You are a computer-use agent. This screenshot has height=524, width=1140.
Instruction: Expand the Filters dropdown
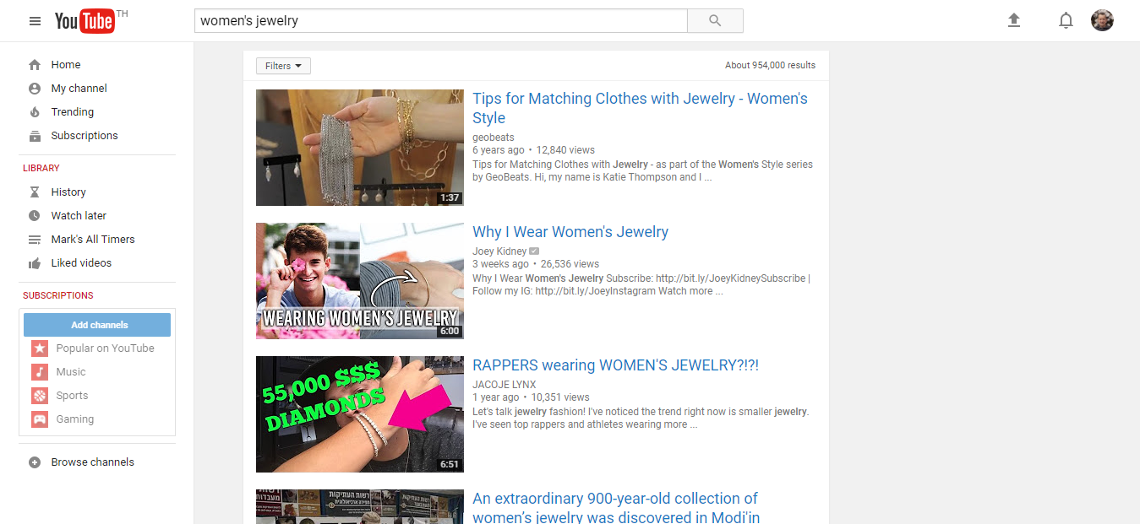tap(283, 66)
